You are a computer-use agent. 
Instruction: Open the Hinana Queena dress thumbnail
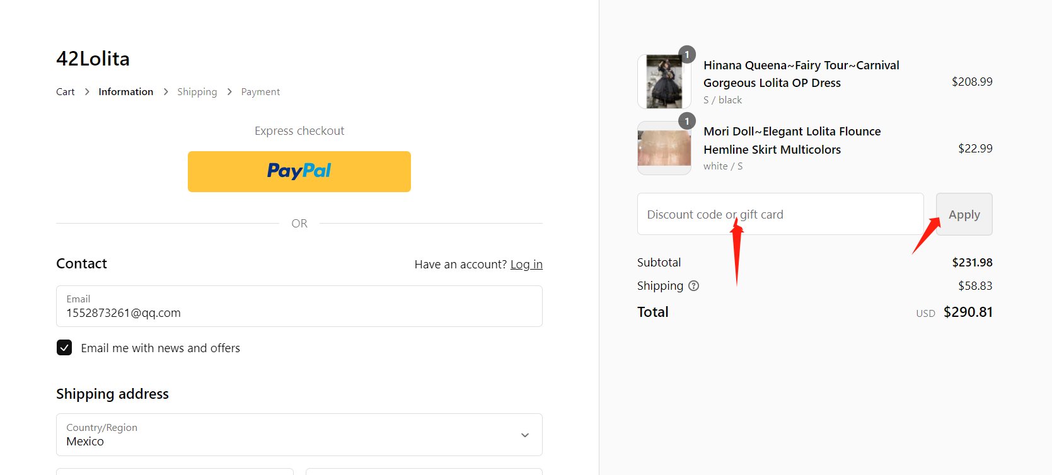point(664,81)
